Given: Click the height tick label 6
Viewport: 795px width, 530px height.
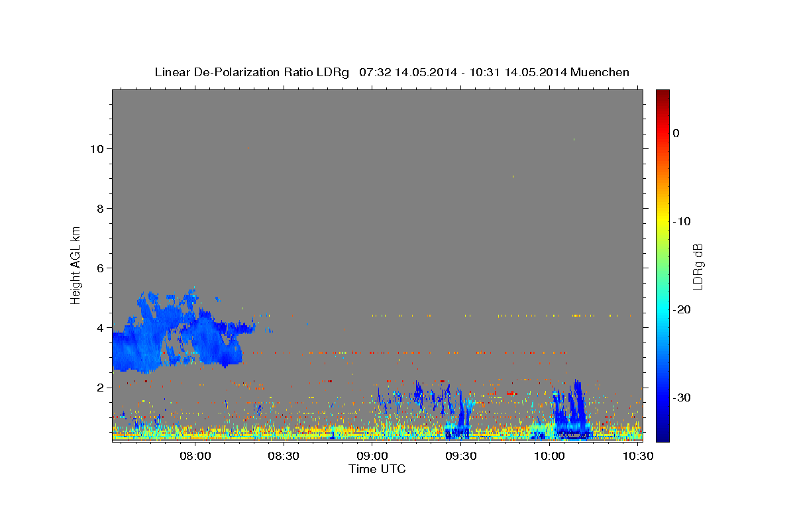Looking at the screenshot, I should [100, 268].
